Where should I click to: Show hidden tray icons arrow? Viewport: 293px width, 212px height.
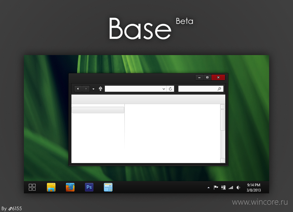[x=208, y=188]
